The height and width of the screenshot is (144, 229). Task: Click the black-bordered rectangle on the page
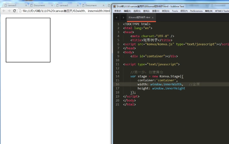28,40
